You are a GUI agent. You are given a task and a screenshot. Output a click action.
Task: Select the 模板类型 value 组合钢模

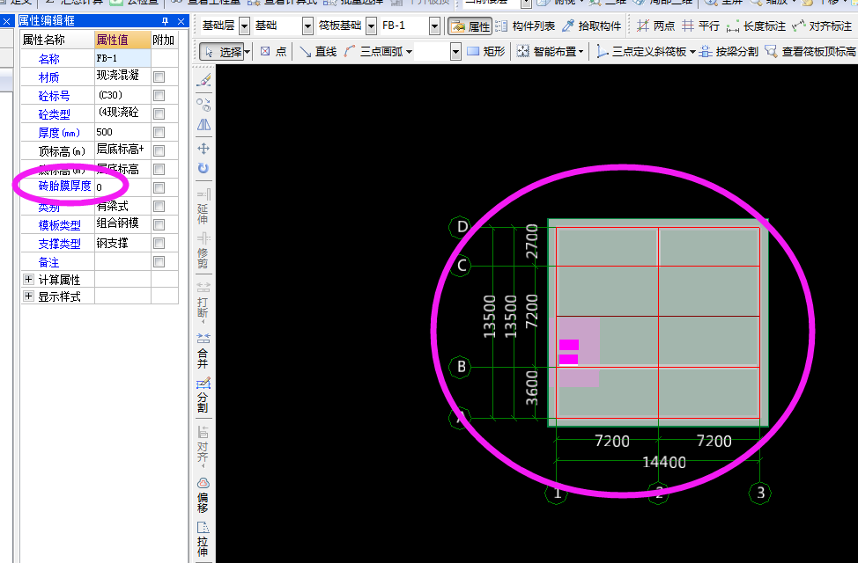point(122,224)
